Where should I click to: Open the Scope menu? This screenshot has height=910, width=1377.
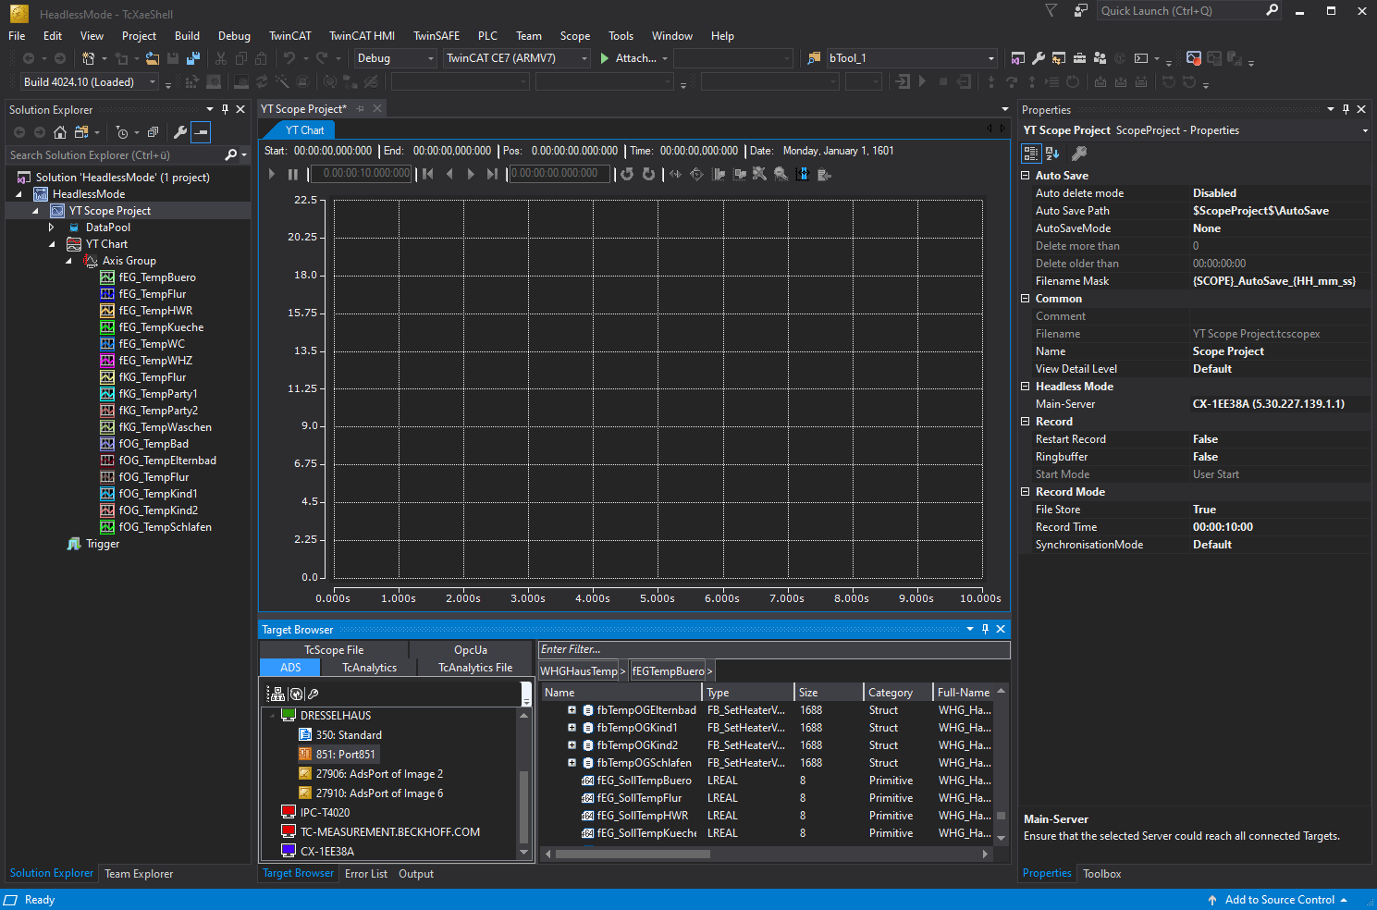pos(574,36)
